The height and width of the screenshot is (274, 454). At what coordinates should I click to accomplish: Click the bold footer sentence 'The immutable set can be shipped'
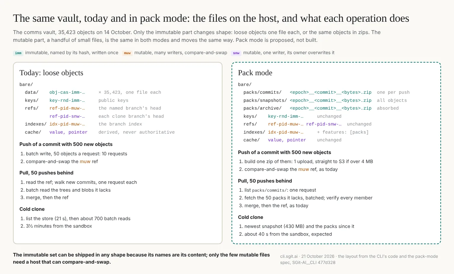point(141,258)
